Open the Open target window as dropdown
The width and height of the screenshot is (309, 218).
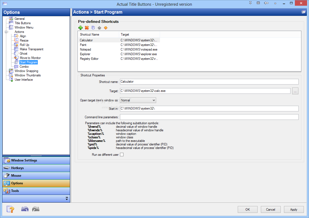[138, 100]
